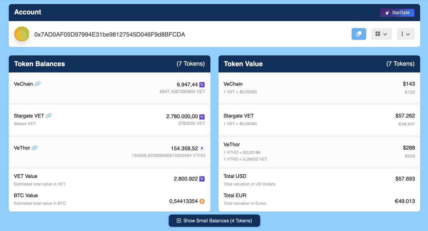Click the VeThor balance 154.359,52
This screenshot has height=231, width=428.
pos(184,148)
